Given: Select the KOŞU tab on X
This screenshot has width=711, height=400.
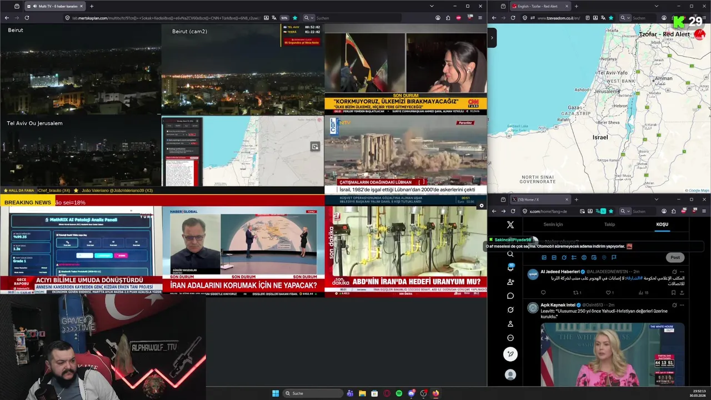Looking at the screenshot, I should (x=662, y=224).
